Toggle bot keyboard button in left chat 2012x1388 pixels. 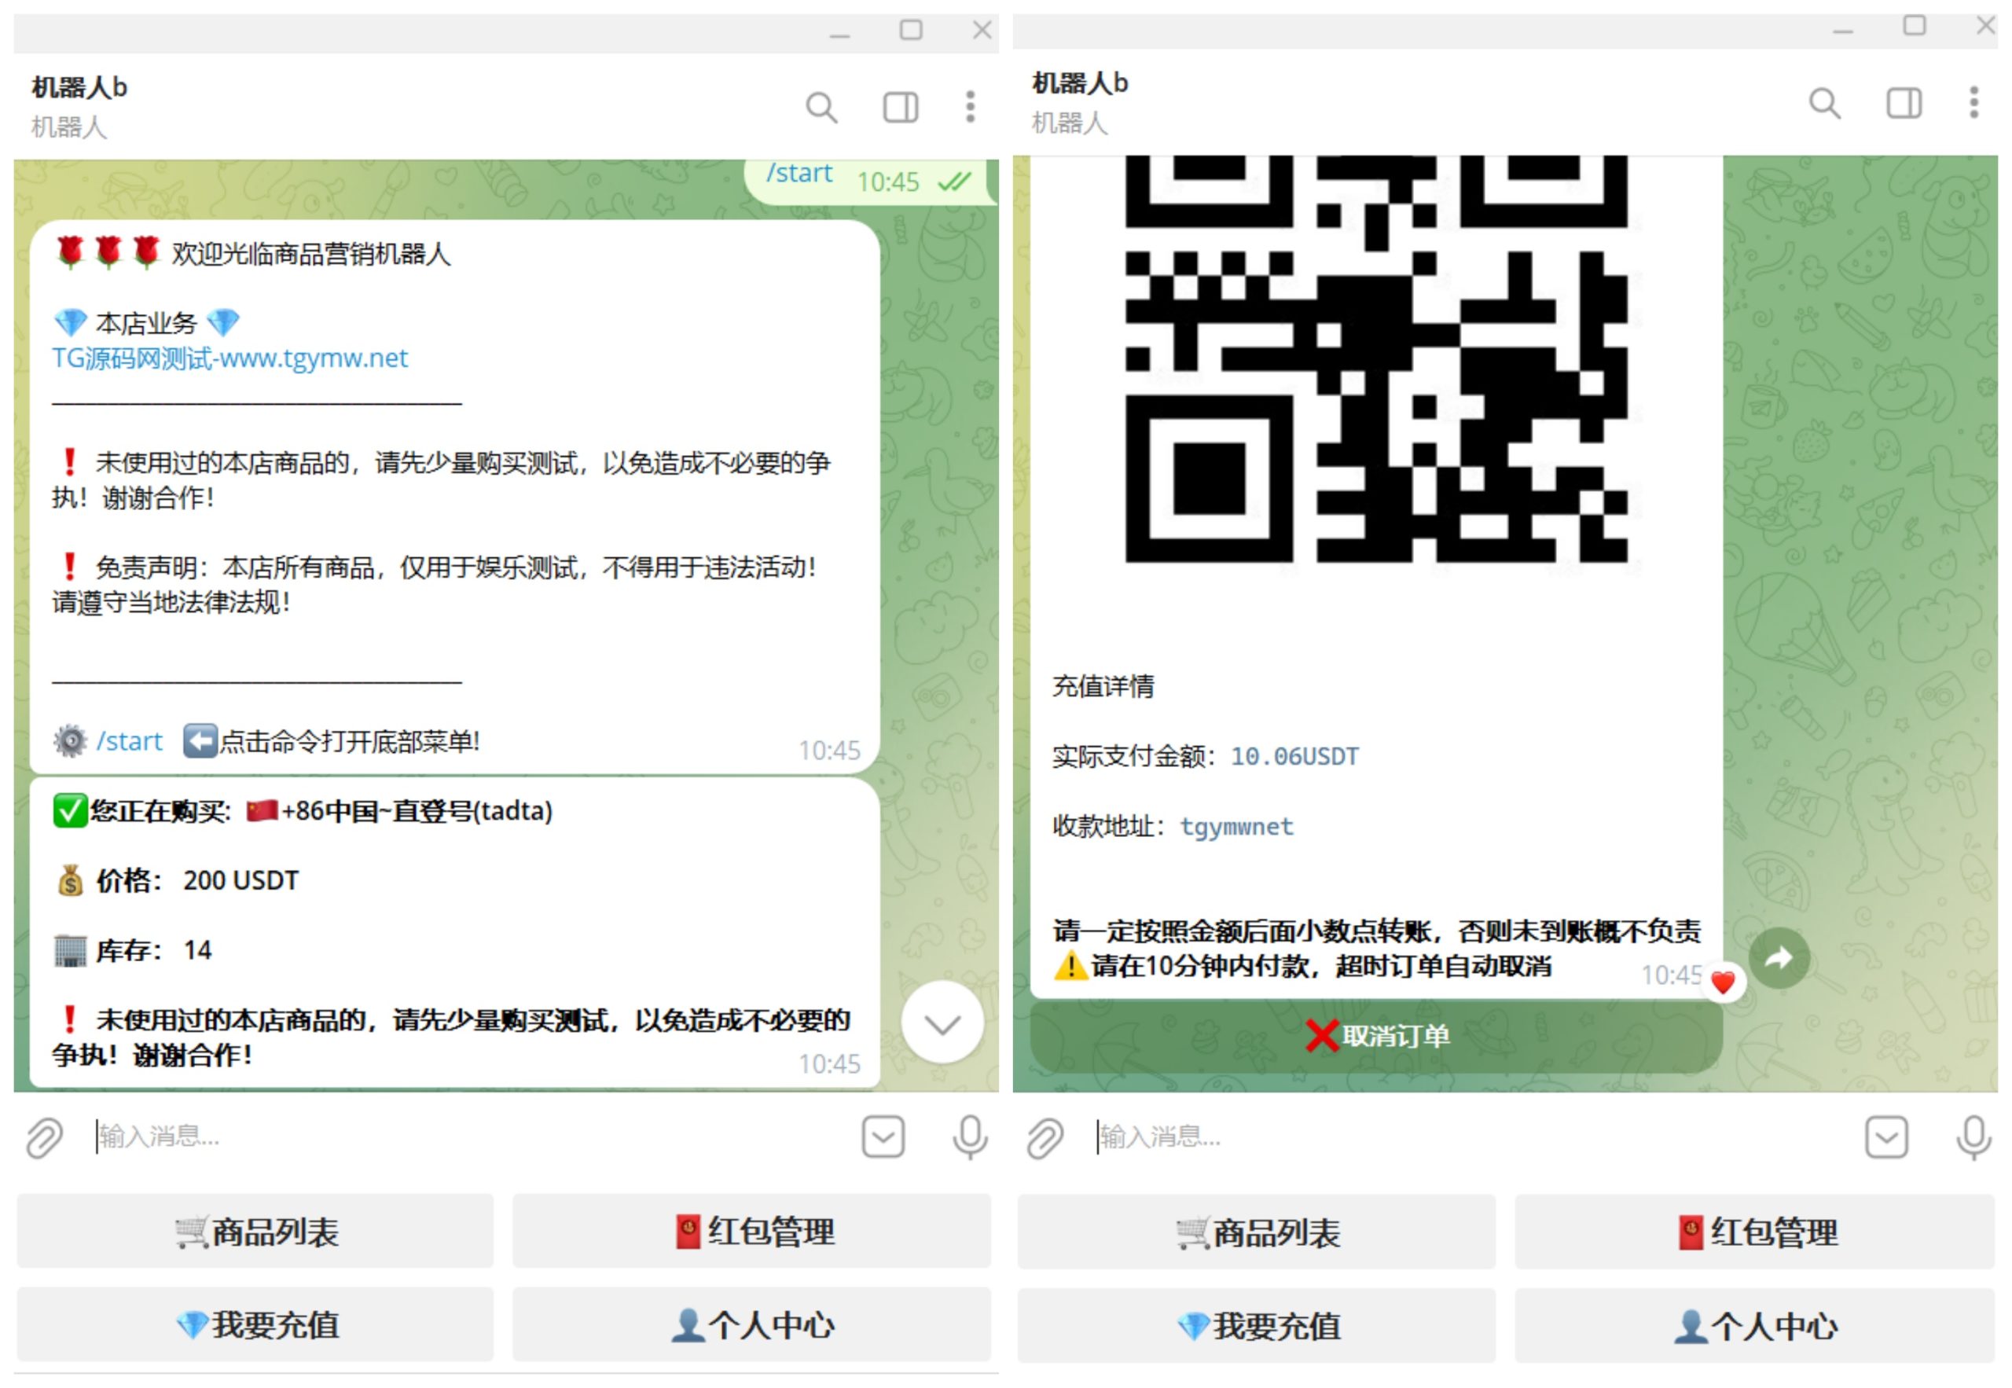tap(883, 1136)
